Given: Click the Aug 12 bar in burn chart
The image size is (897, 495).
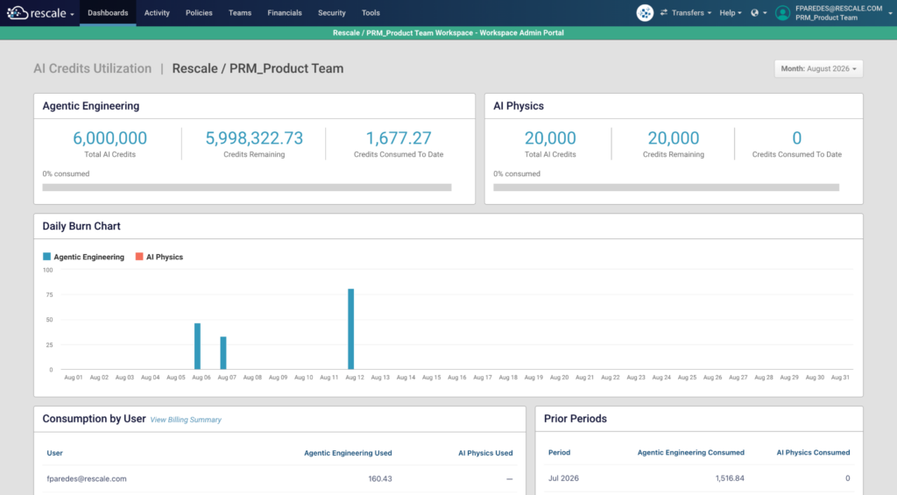Looking at the screenshot, I should 350,329.
